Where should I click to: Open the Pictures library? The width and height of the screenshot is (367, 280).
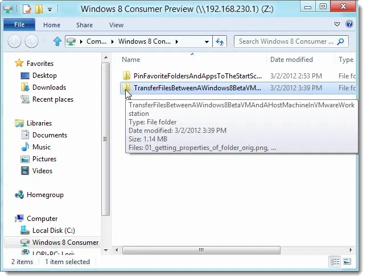[x=44, y=159]
